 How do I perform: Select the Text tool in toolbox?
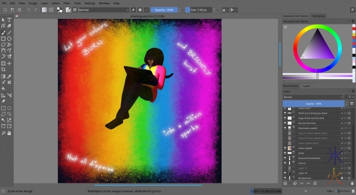click(x=9, y=20)
